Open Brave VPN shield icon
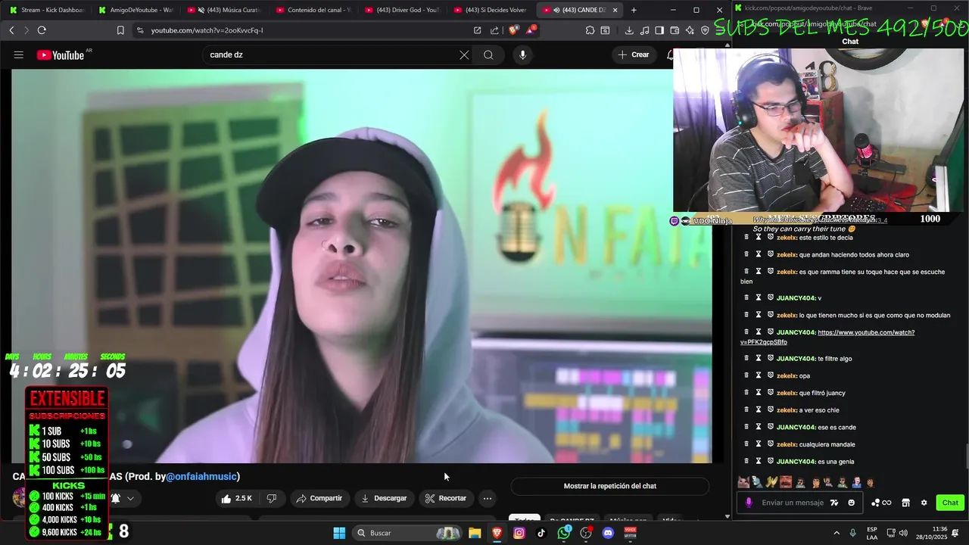 click(x=705, y=30)
